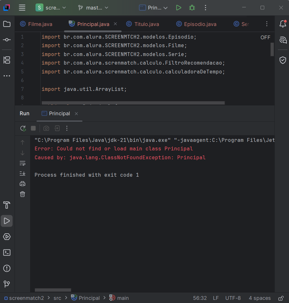
Task: Click the java.util.ArrayList import line
Action: coord(84,89)
